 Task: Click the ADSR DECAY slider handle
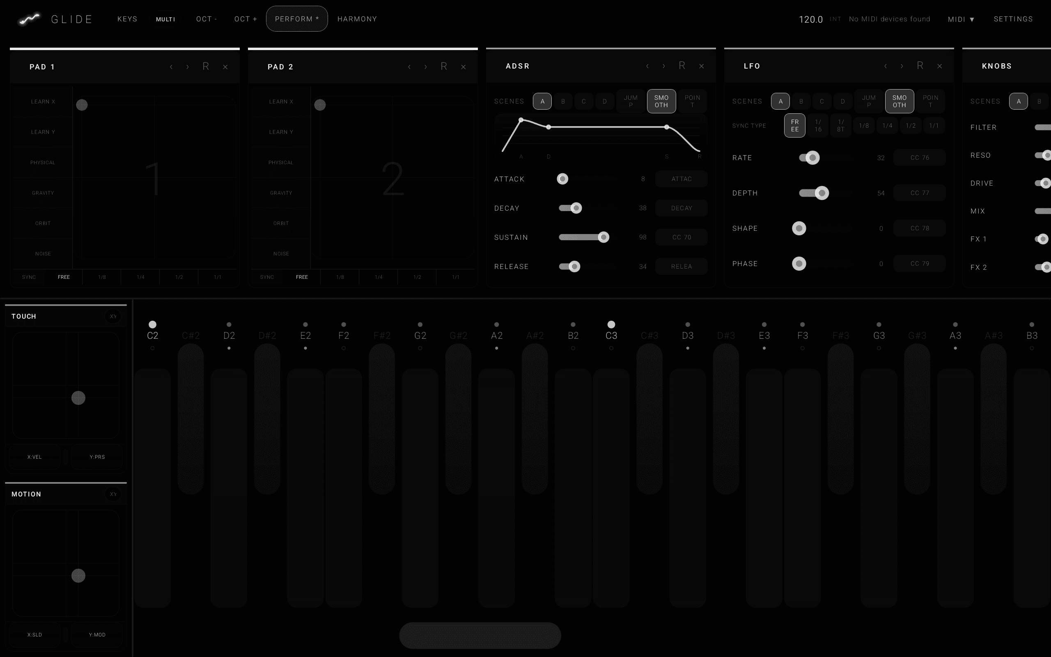[576, 208]
